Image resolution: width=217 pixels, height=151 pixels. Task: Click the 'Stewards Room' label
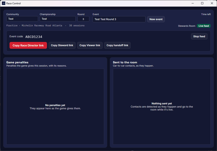coord(186,26)
